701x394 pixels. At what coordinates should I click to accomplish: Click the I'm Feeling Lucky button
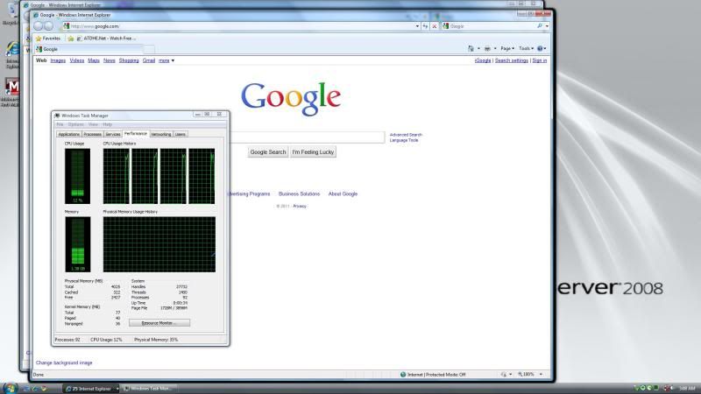point(313,151)
